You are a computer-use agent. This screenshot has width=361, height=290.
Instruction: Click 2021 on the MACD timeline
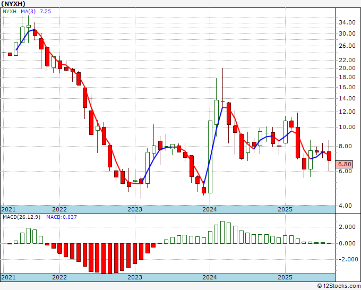8,277
